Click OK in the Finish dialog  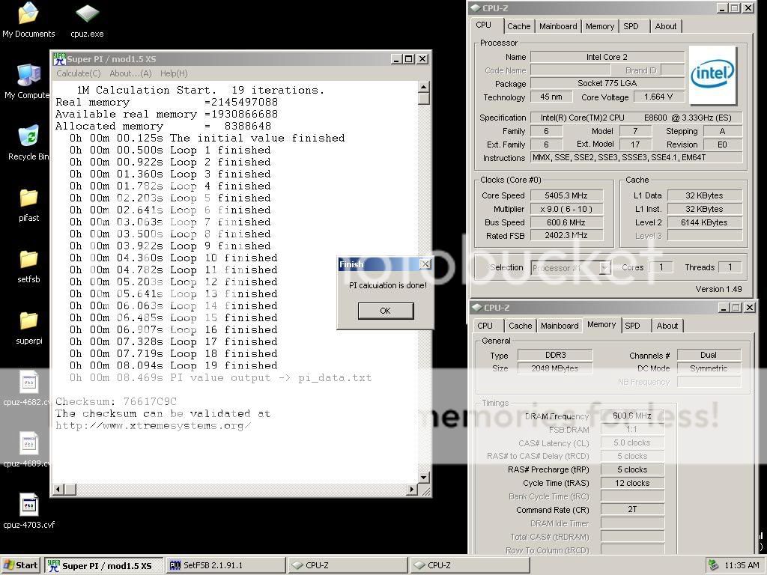386,311
